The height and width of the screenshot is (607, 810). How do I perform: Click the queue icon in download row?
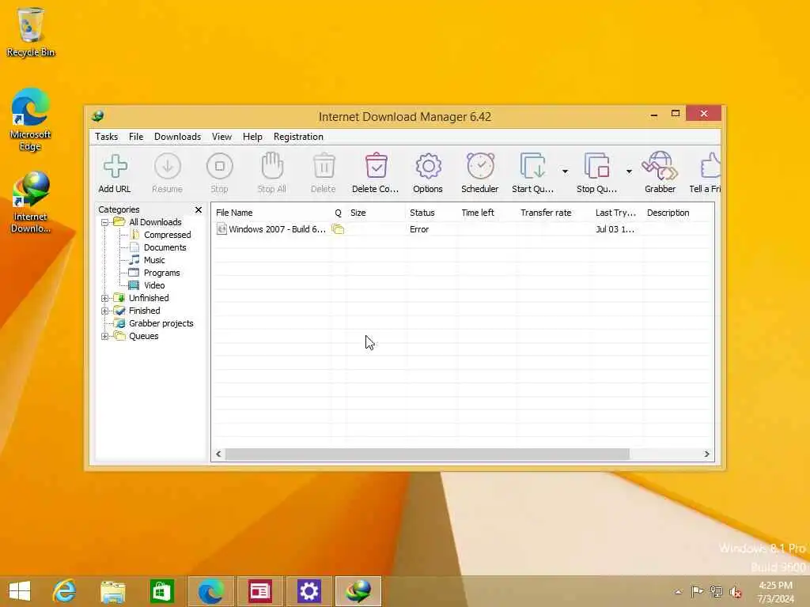pyautogui.click(x=338, y=228)
